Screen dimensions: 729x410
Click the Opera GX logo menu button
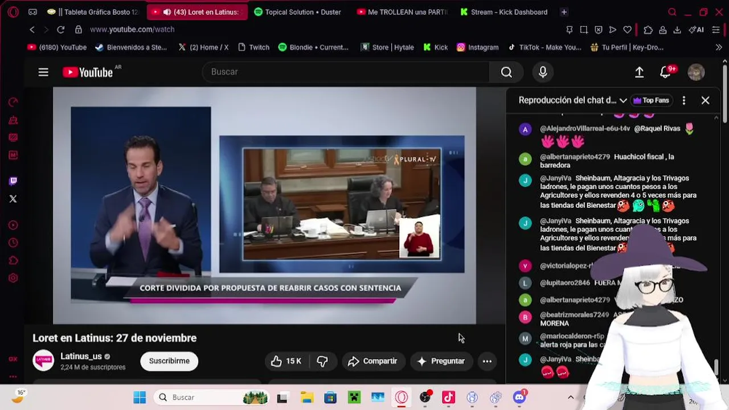click(13, 12)
